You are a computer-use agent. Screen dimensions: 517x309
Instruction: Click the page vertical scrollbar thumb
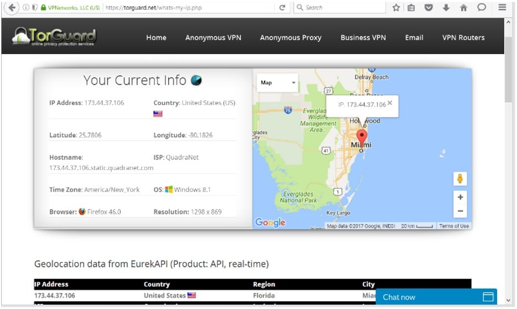508,70
